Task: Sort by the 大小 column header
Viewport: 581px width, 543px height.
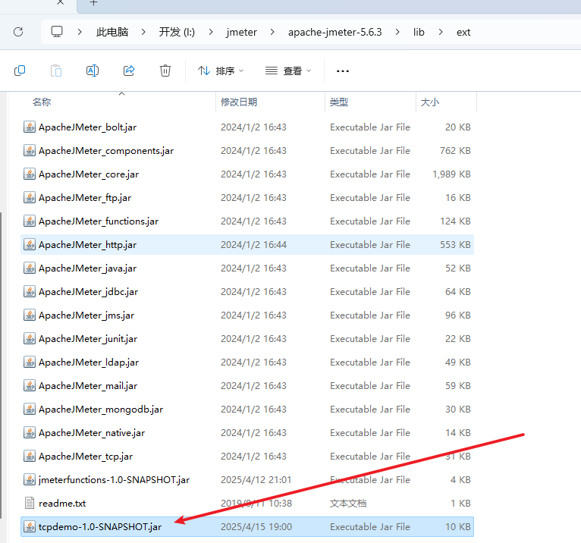Action: [429, 102]
